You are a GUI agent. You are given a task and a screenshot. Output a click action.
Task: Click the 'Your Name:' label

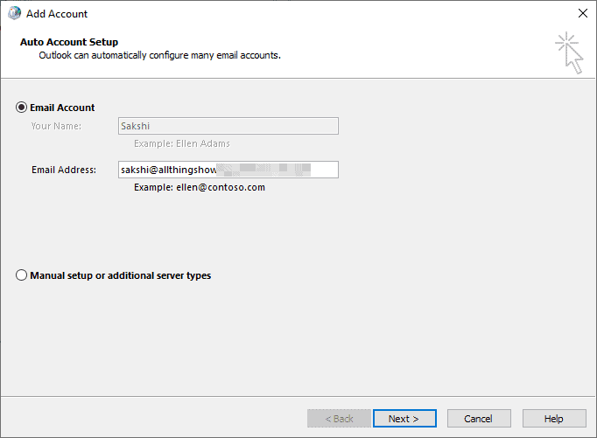coord(56,126)
